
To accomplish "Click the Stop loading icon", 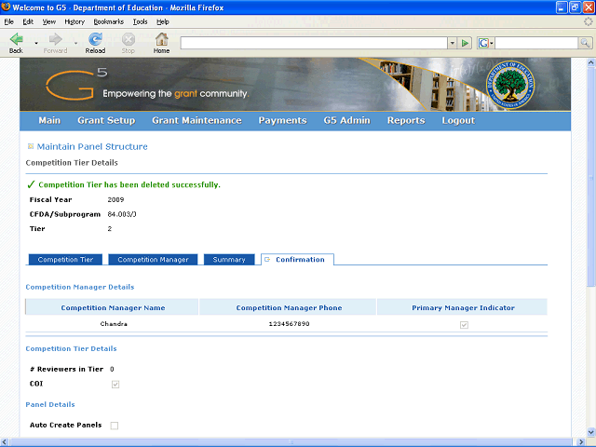I will tap(129, 39).
